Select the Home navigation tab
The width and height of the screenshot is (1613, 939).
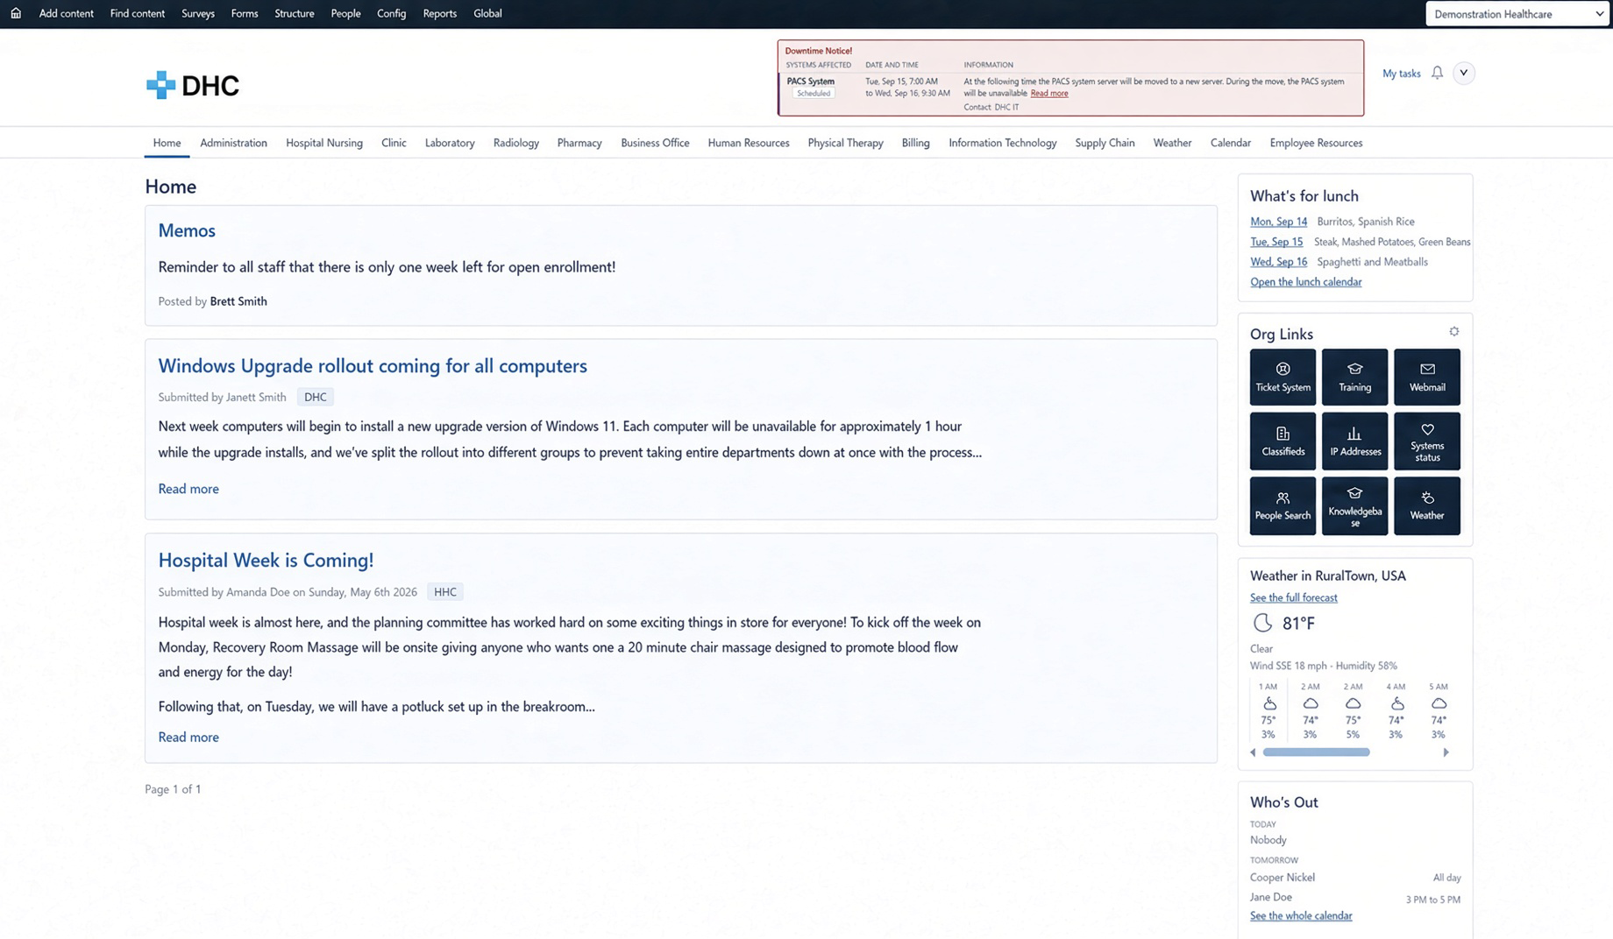167,143
